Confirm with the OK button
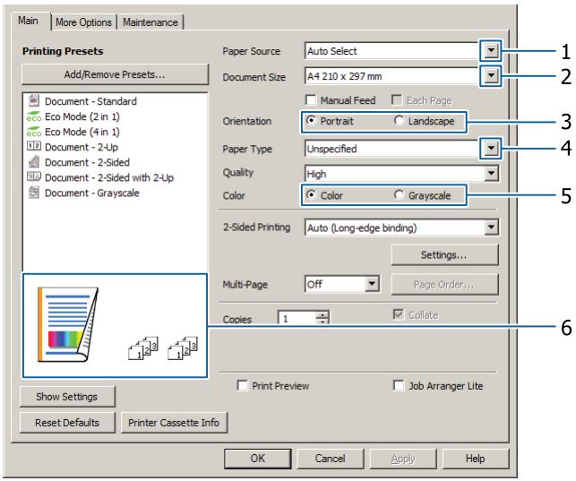The height and width of the screenshot is (481, 576). pos(257,459)
